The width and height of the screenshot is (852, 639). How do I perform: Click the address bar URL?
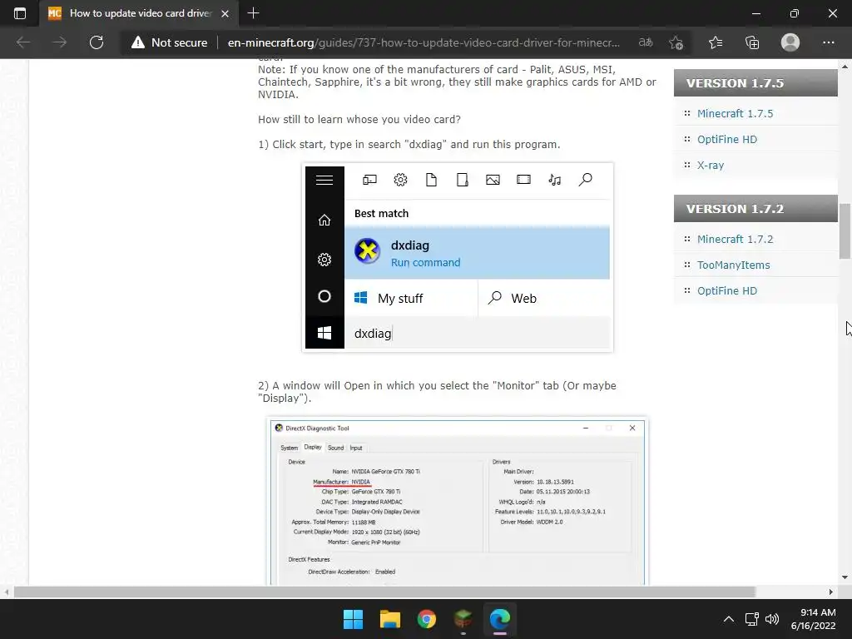[x=424, y=42]
